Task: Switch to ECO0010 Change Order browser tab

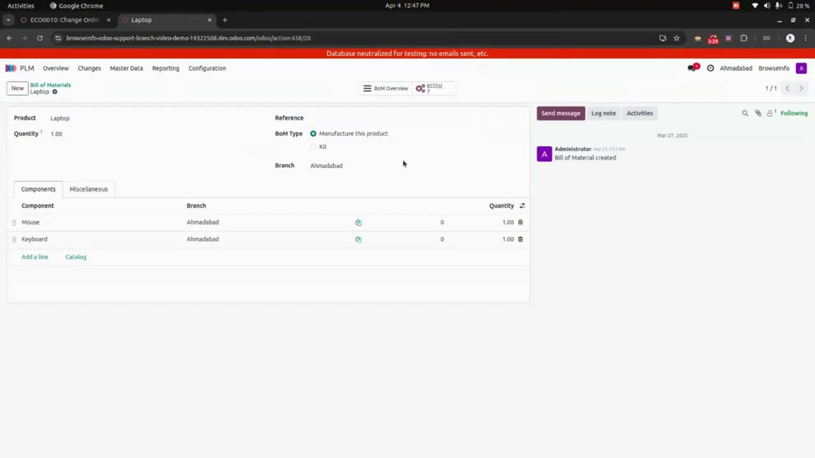Action: 65,20
